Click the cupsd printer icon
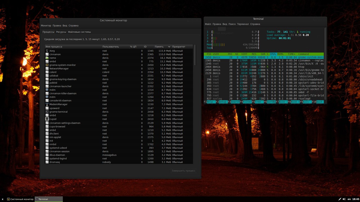The width and height of the screenshot is (360, 202). (x=47, y=119)
